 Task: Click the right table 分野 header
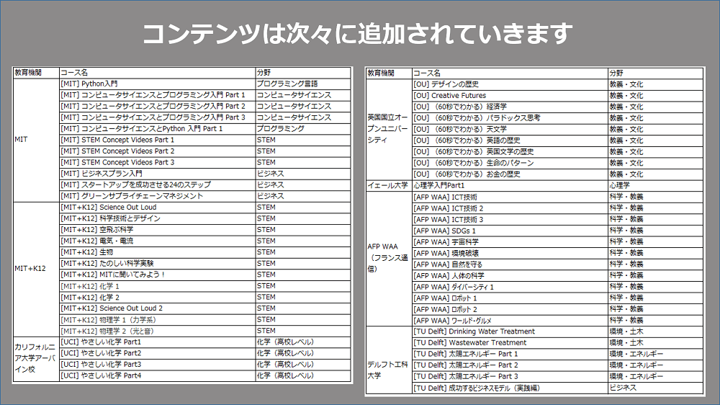click(656, 73)
